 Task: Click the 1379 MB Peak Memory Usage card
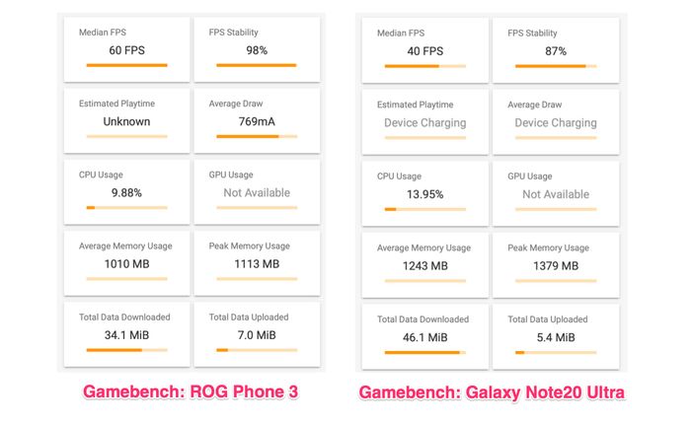tap(556, 265)
